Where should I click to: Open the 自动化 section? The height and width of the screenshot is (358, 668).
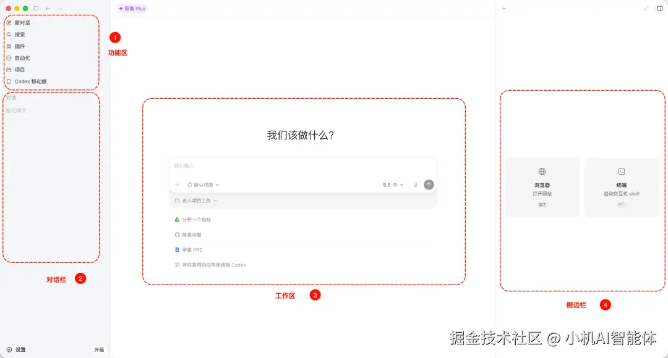tap(19, 58)
